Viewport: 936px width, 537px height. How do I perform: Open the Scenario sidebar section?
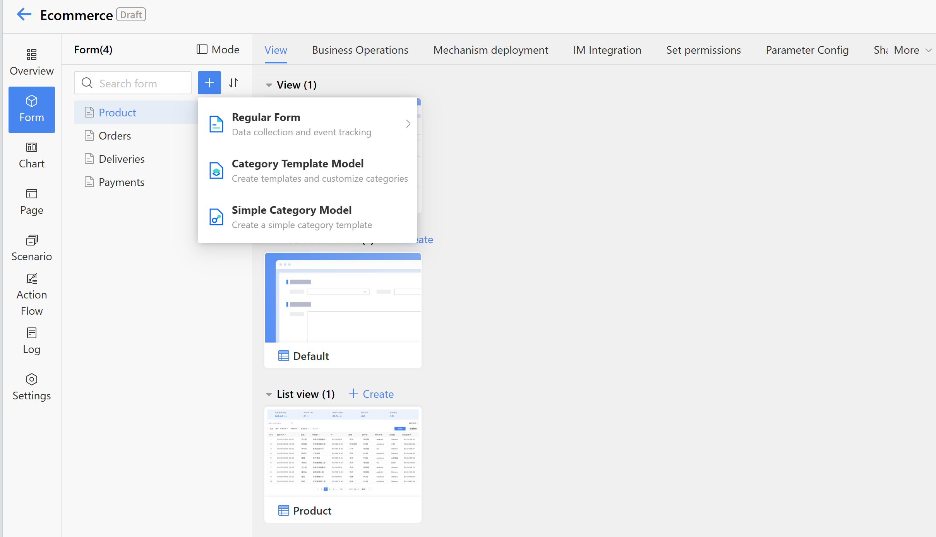pos(31,248)
